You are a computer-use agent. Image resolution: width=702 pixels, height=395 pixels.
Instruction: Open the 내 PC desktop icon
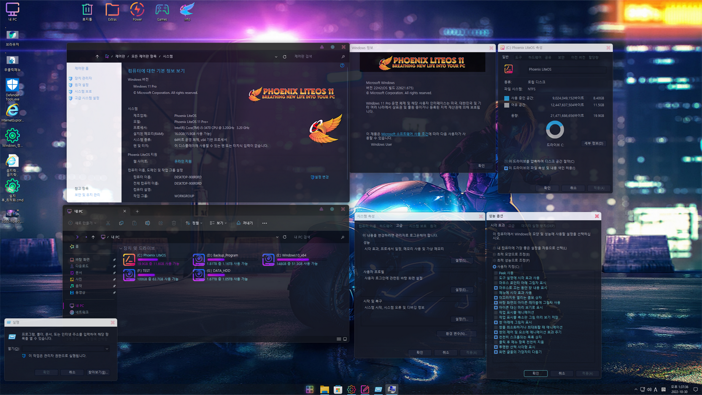(12, 11)
